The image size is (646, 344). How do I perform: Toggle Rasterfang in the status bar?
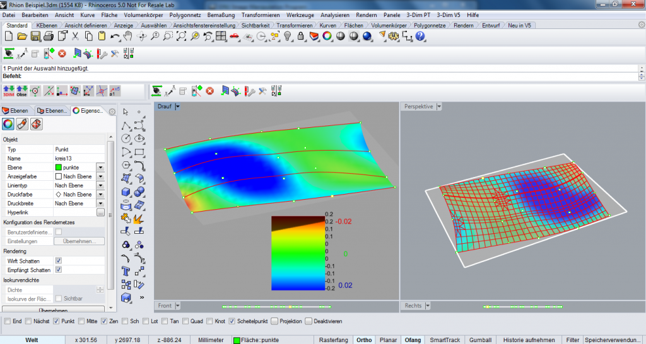[x=334, y=340]
